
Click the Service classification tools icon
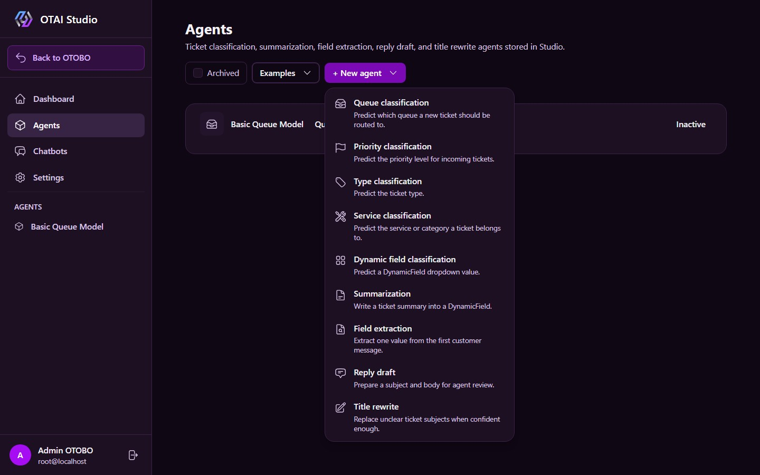tap(340, 216)
